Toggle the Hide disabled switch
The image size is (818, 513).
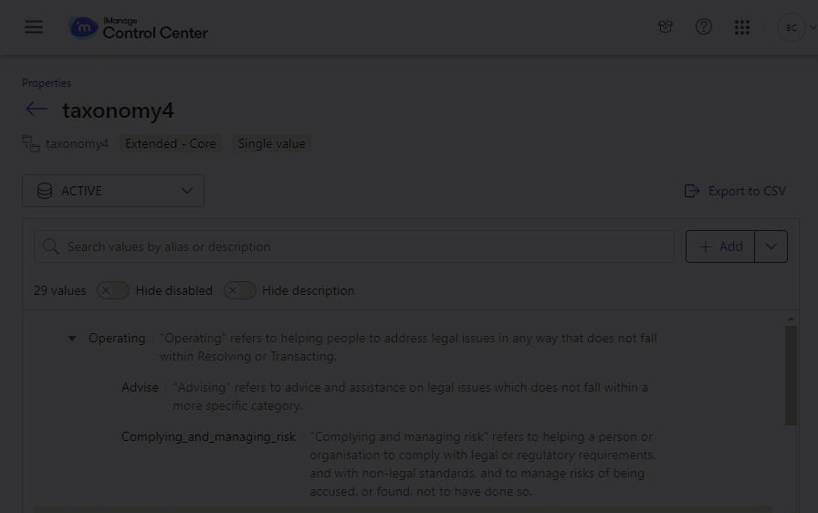click(x=113, y=290)
